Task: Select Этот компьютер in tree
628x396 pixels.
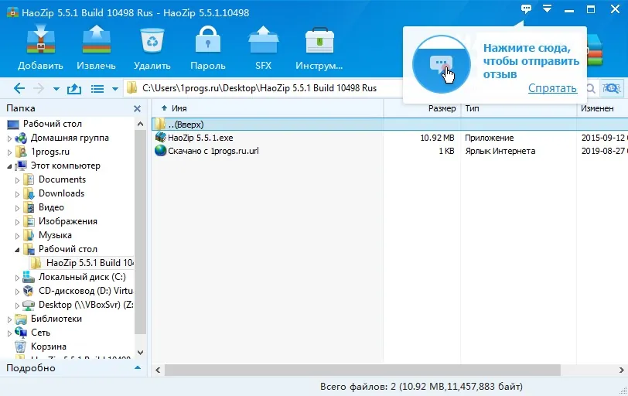Action: 65,166
